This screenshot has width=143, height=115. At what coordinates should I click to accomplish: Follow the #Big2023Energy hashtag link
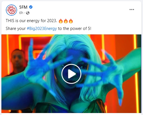[x=42, y=29]
